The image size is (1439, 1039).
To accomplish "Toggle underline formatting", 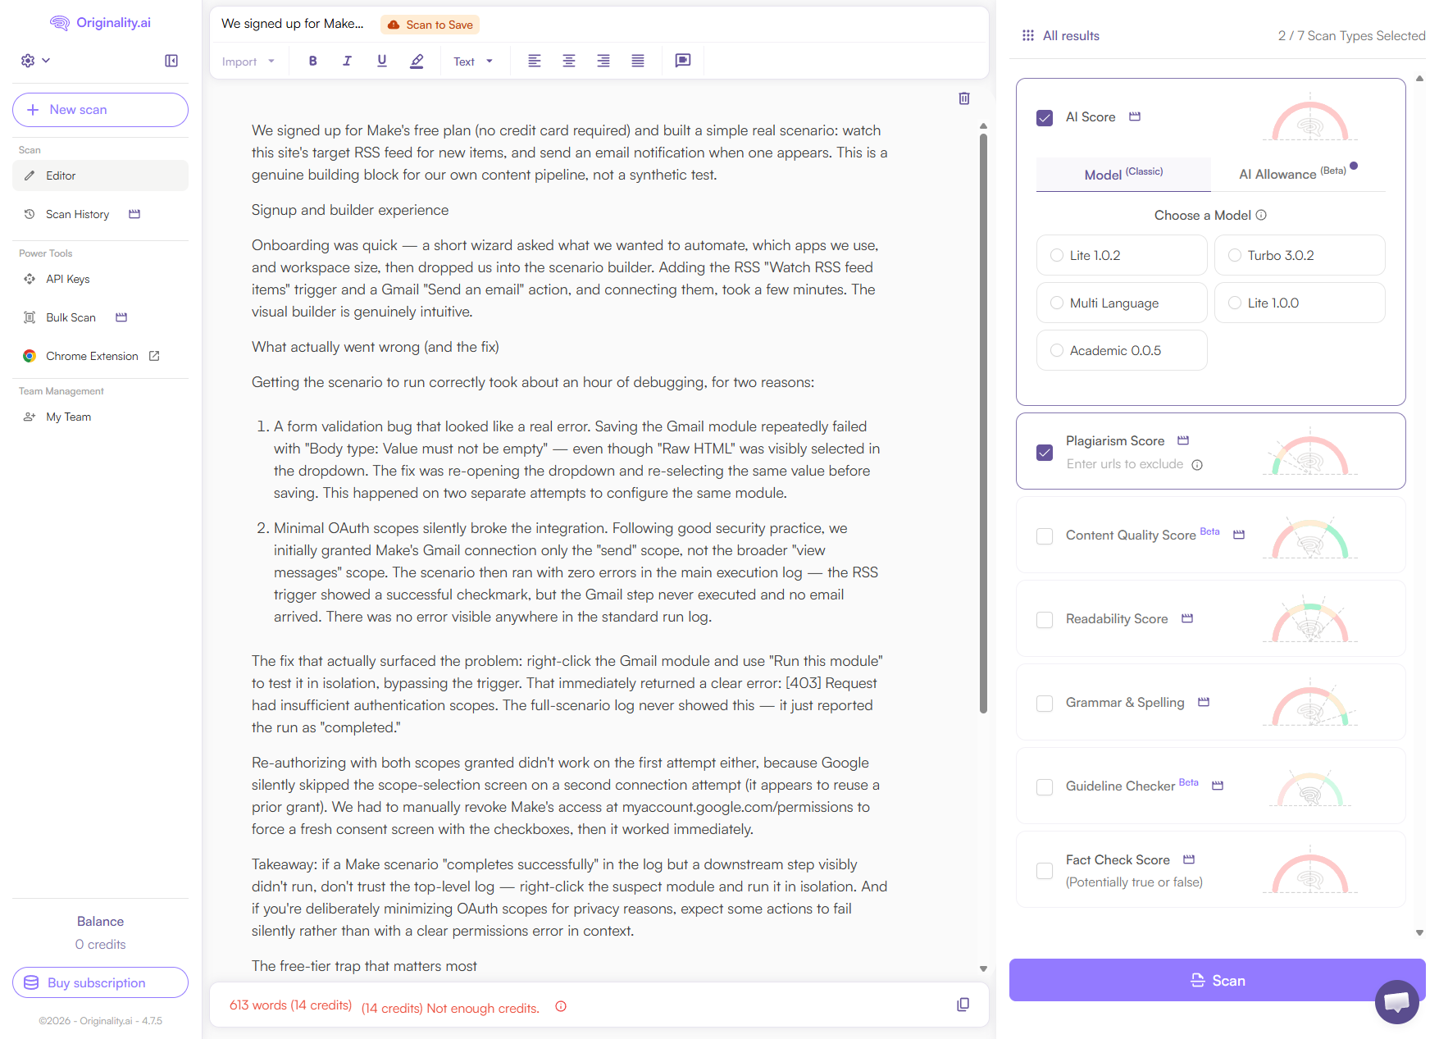I will [x=382, y=61].
